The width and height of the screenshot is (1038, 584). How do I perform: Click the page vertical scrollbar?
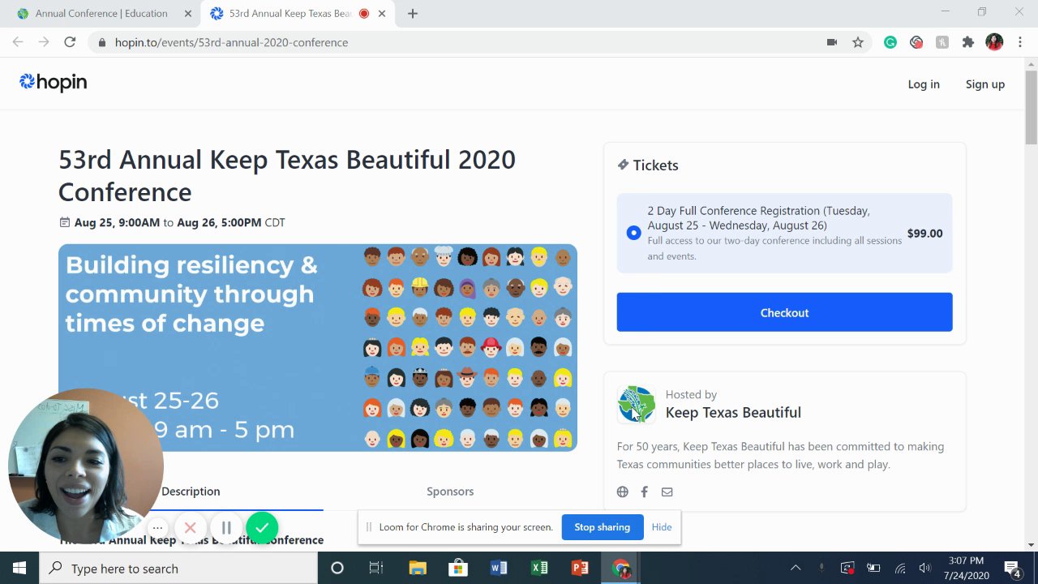1032,105
